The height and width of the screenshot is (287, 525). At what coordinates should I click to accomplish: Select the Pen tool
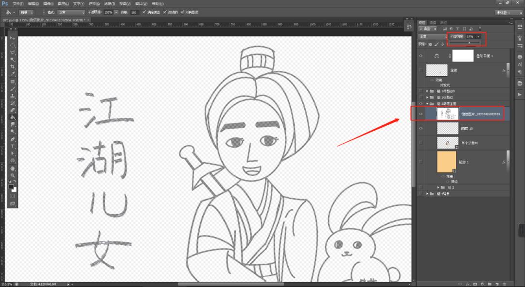point(13,139)
